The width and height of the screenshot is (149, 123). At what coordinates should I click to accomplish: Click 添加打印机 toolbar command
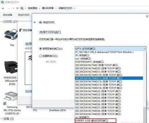[24, 15]
